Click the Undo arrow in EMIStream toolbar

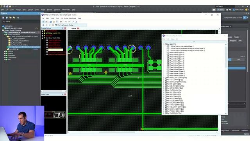click(66, 22)
